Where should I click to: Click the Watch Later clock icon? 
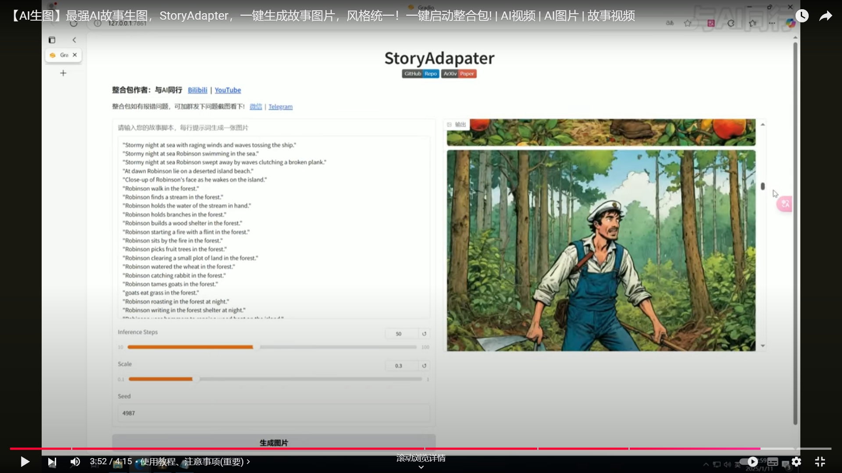coord(802,16)
